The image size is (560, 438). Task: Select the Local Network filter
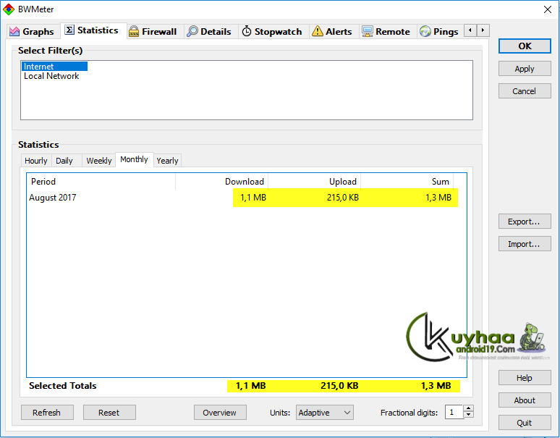coord(51,76)
